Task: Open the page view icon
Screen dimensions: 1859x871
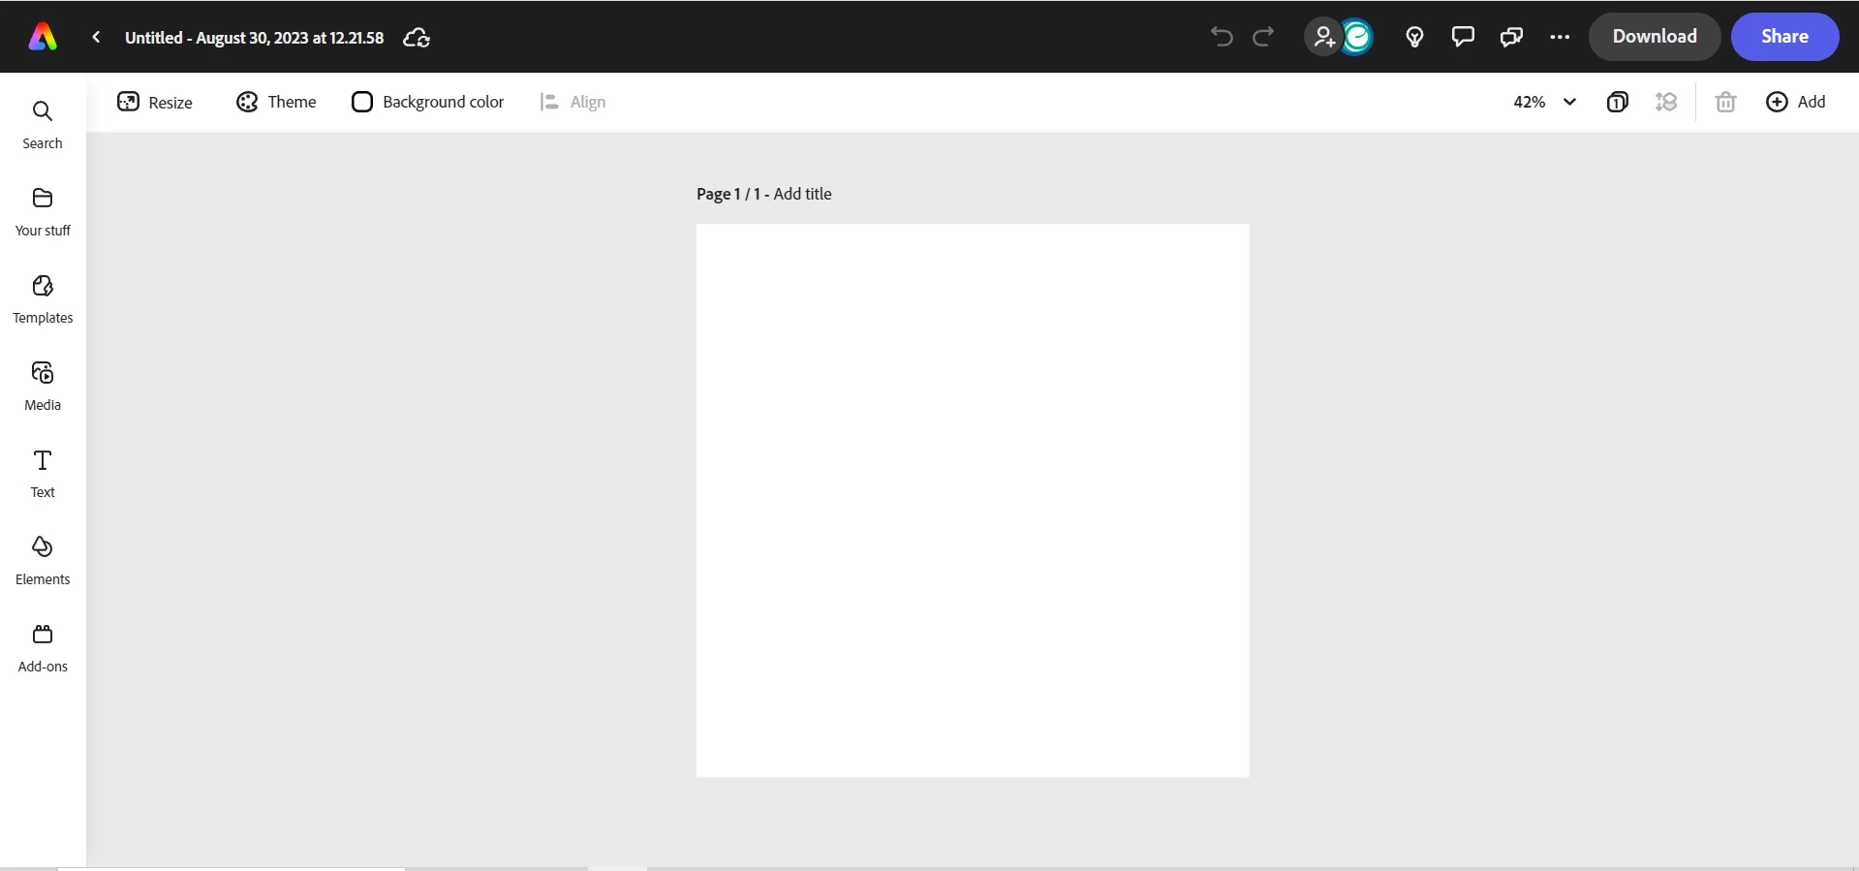Action: (x=1617, y=102)
